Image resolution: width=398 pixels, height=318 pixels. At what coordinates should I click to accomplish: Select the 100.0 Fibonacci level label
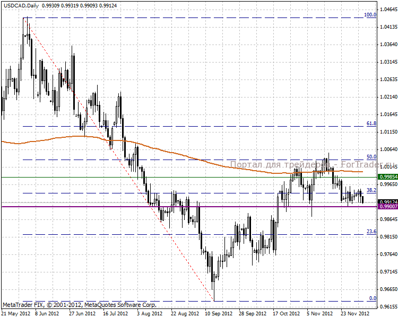[370, 15]
